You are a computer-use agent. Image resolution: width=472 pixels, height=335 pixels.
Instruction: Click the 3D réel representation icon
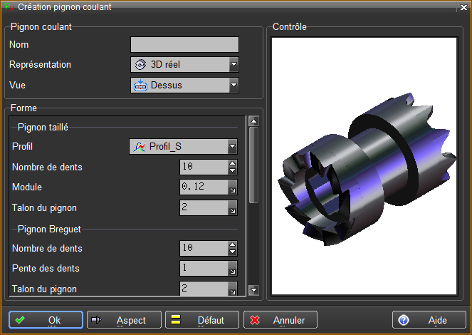pos(140,65)
